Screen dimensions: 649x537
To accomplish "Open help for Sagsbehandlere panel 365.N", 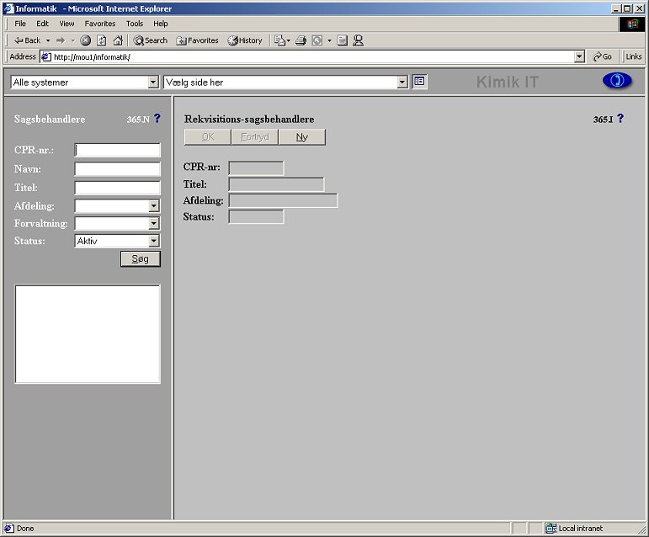I will 157,119.
